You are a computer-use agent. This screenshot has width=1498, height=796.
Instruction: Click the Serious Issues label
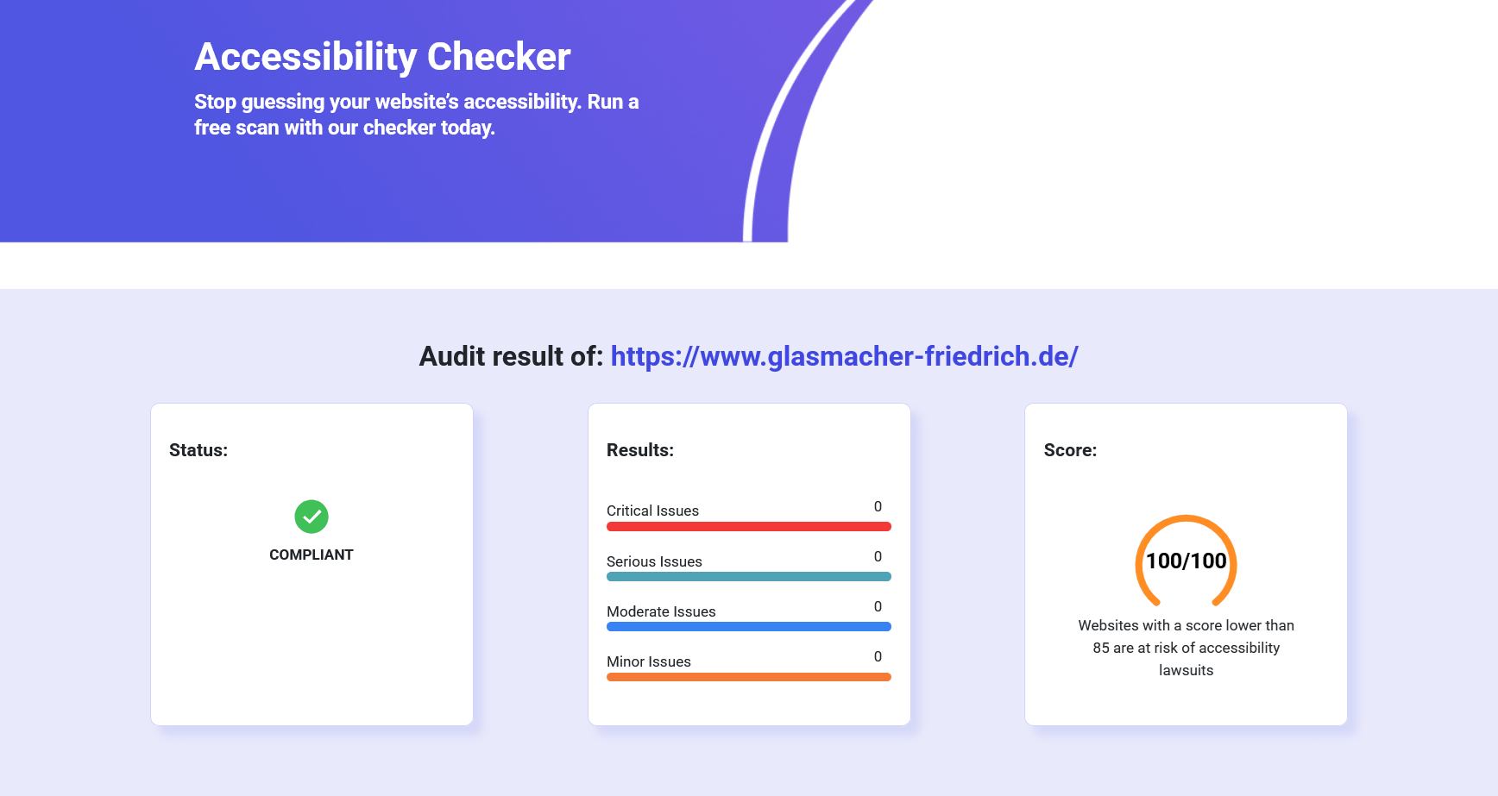654,561
